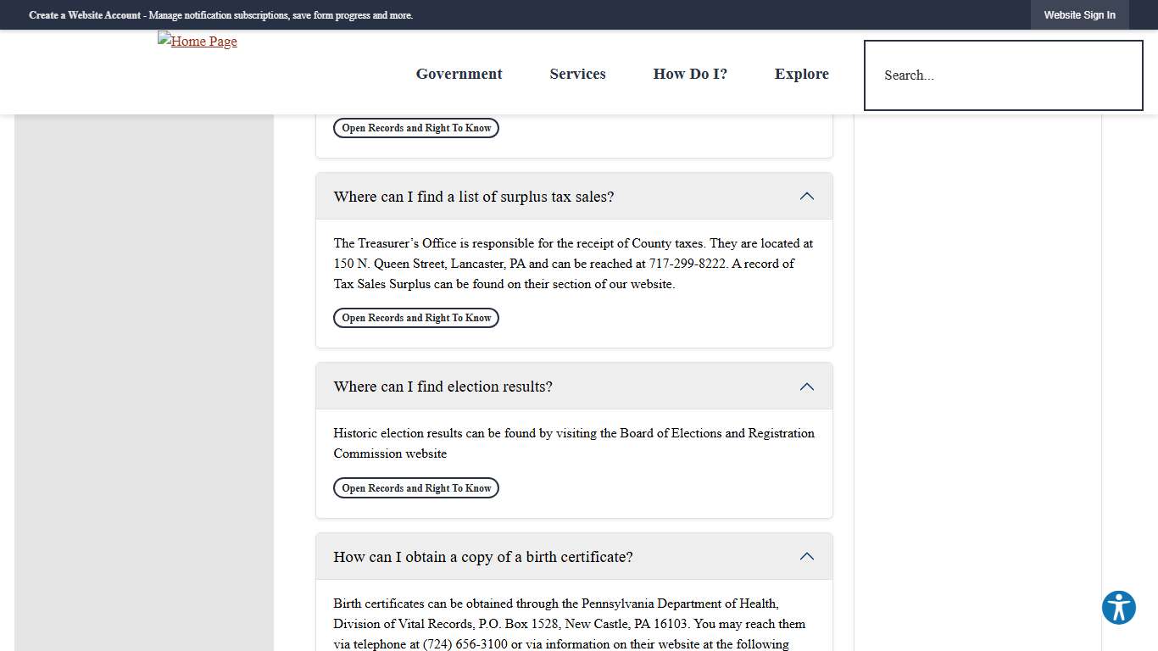Open the Explore menu
Viewport: 1158px width, 651px height.
coord(801,74)
